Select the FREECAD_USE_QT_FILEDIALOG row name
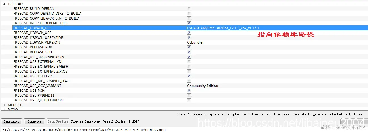 (x=38, y=100)
